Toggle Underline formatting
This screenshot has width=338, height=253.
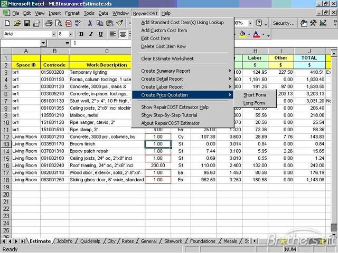(x=101, y=34)
